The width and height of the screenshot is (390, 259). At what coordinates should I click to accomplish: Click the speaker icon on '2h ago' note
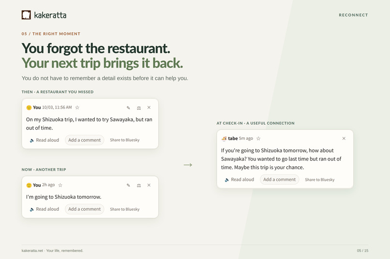[x=32, y=209]
